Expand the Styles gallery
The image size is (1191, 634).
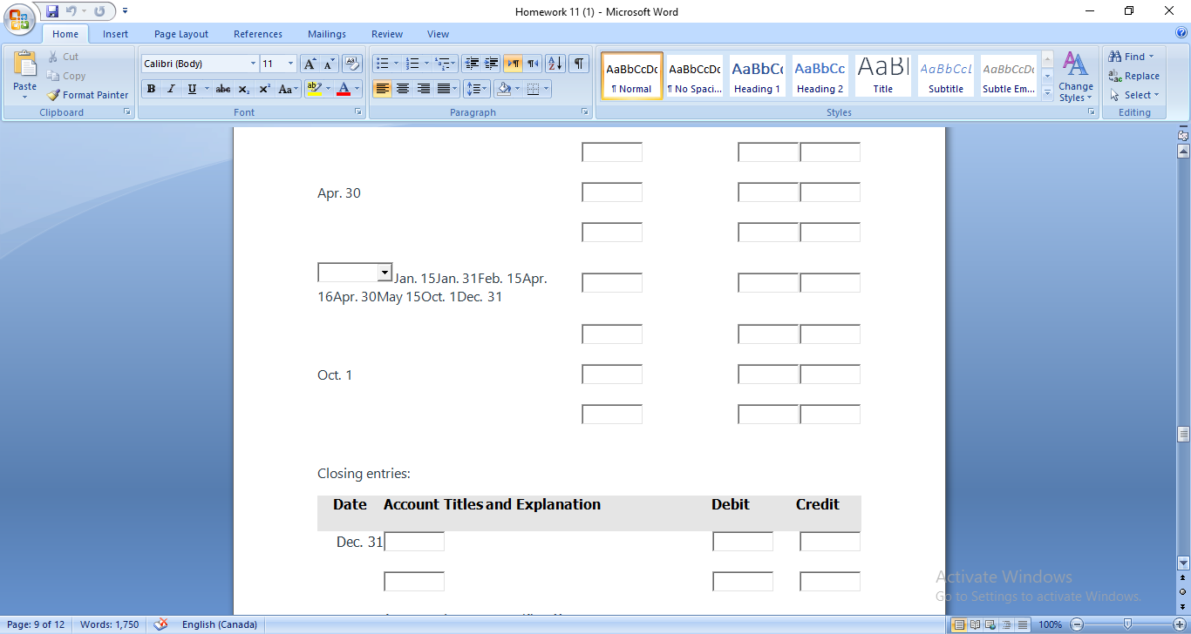(x=1048, y=93)
